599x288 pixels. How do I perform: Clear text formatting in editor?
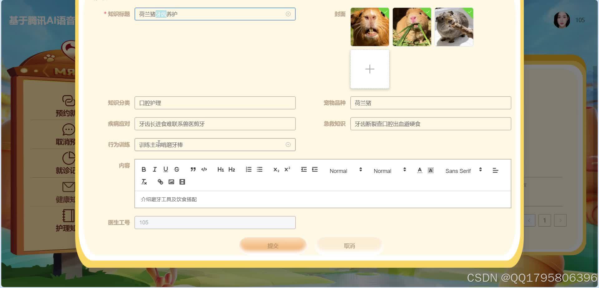144,182
